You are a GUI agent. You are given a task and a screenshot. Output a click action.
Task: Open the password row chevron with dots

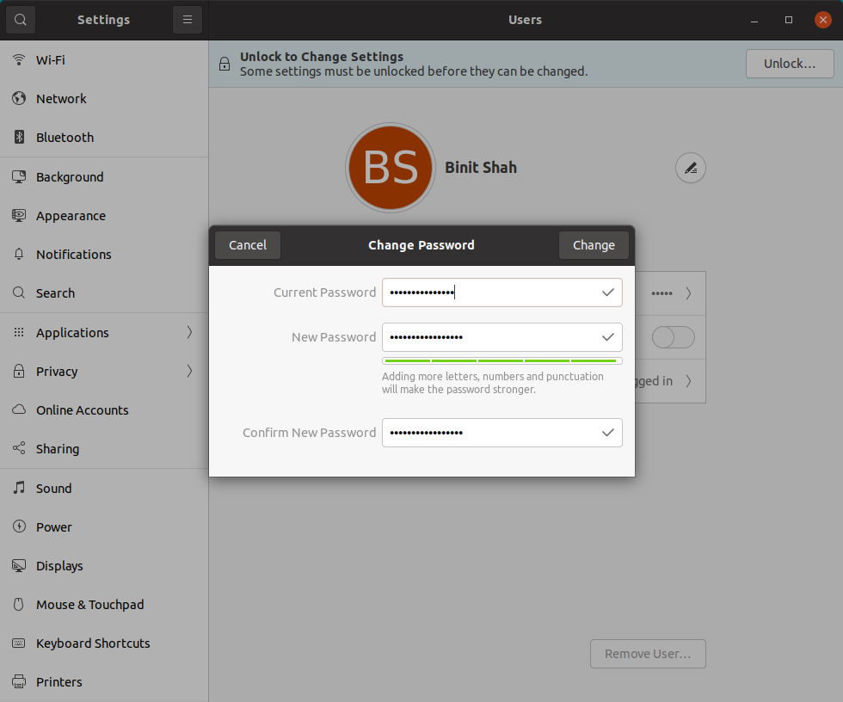(688, 293)
